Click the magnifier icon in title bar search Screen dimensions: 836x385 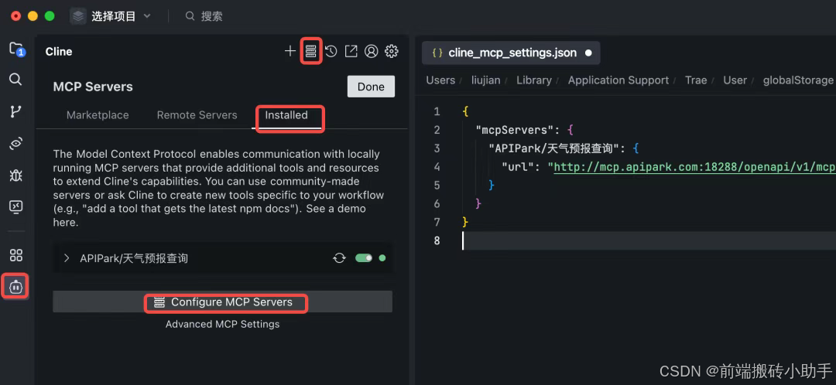(x=190, y=16)
